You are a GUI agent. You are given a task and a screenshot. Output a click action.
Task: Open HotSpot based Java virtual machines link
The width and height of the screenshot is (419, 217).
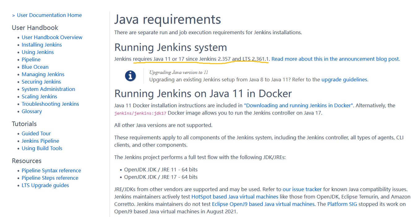[x=235, y=197]
